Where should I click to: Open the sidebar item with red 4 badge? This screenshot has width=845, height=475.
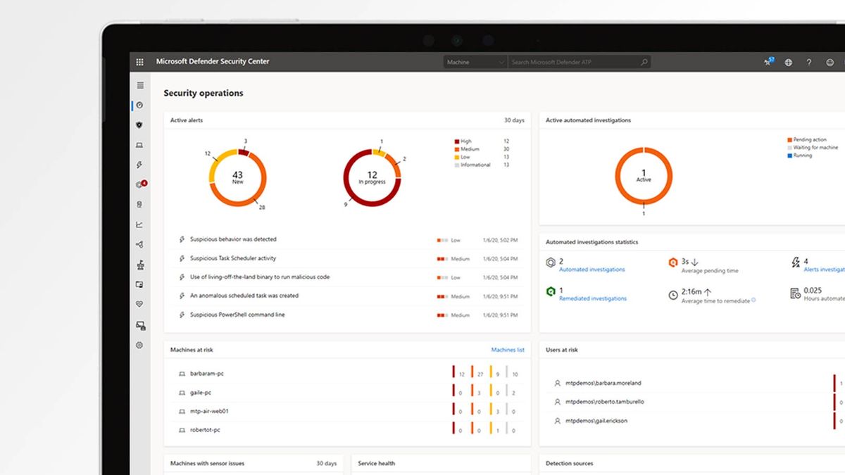click(x=141, y=184)
